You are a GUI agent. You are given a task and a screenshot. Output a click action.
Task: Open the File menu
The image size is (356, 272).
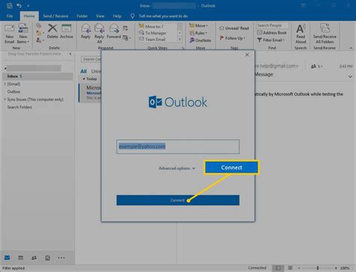(10, 16)
